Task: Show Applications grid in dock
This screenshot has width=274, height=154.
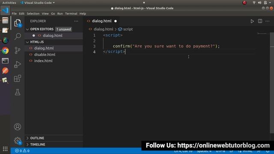Action: click(x=5, y=149)
